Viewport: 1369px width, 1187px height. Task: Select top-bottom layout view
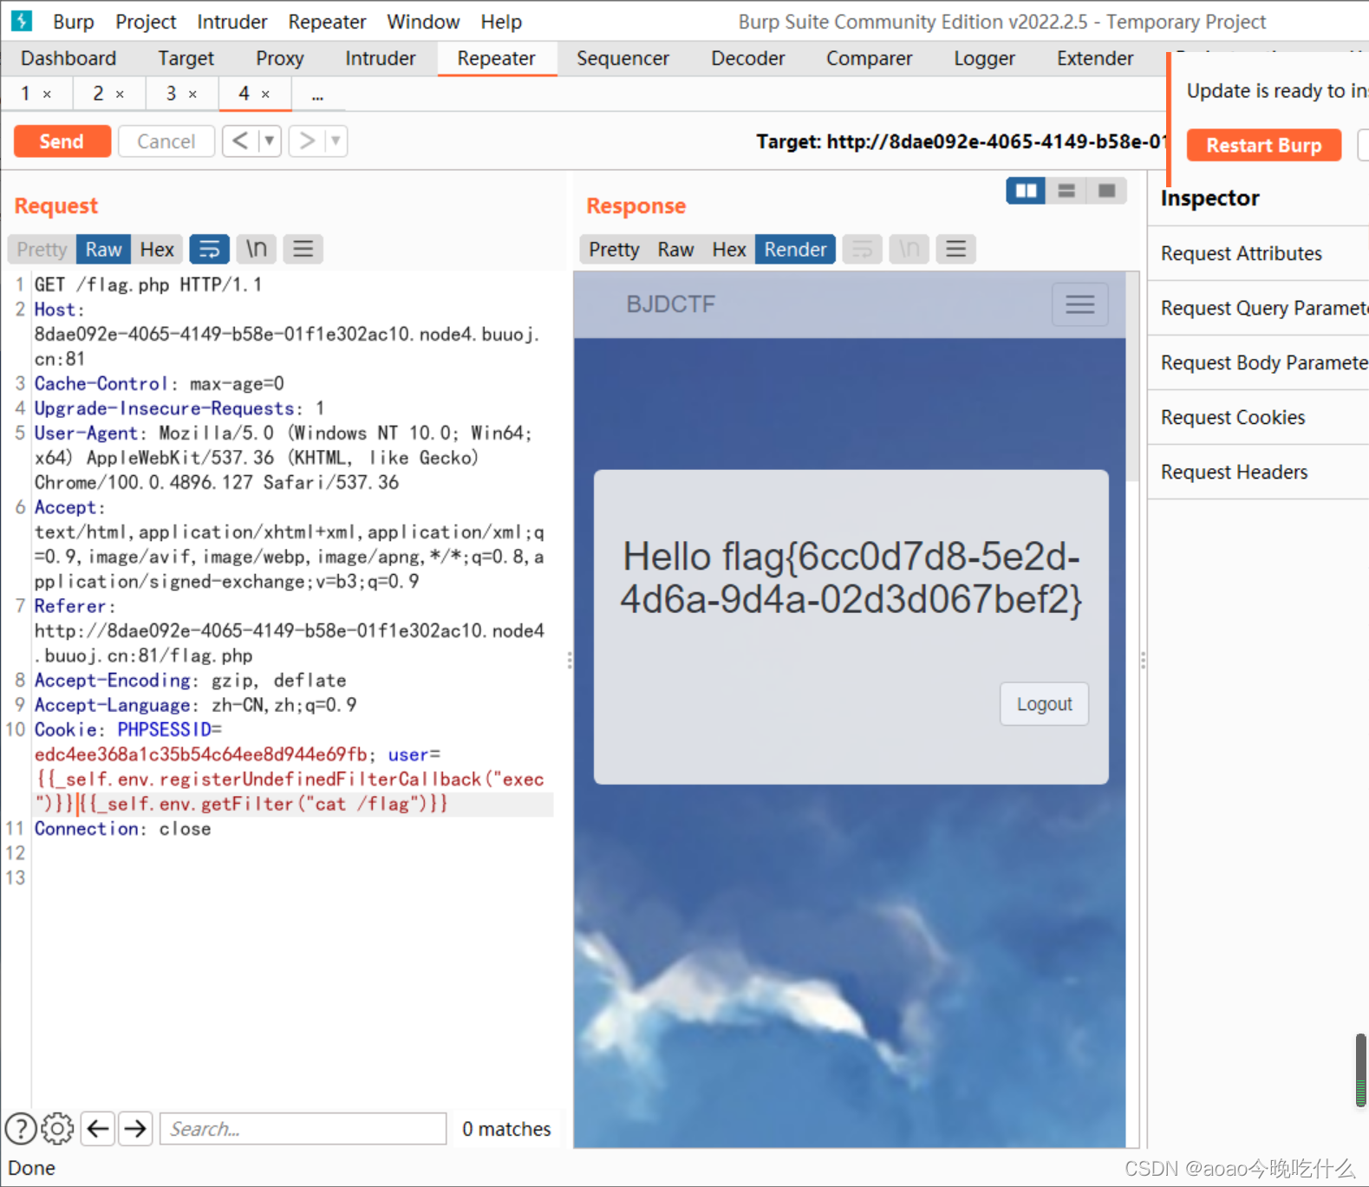coord(1066,191)
